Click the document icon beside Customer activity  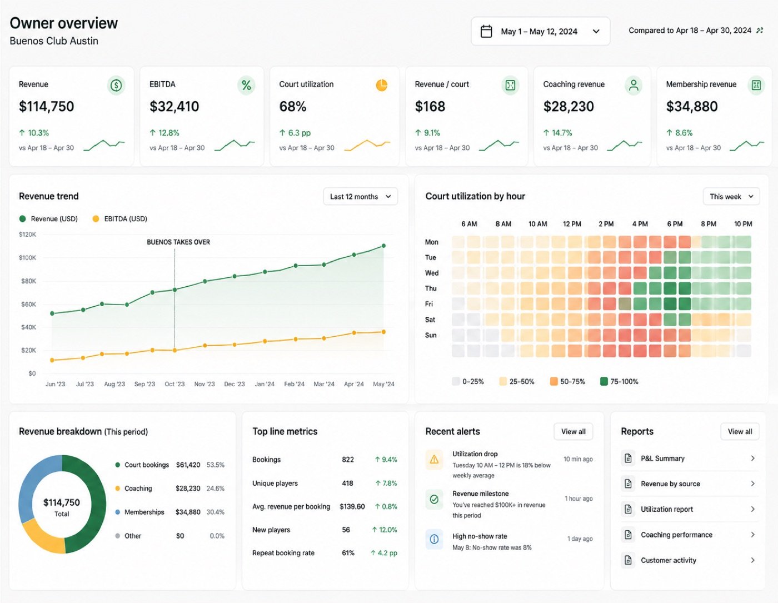[628, 560]
